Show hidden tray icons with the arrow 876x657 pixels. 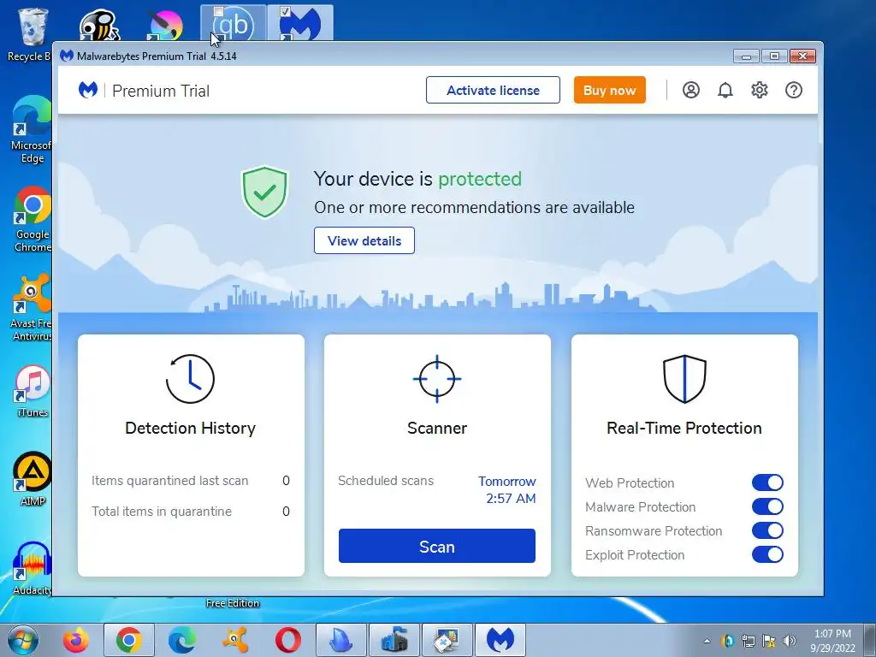tap(707, 642)
